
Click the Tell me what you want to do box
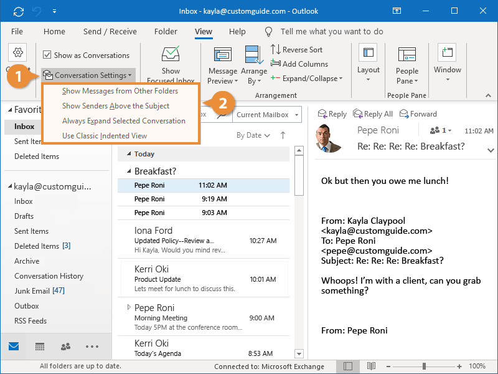[x=331, y=32]
